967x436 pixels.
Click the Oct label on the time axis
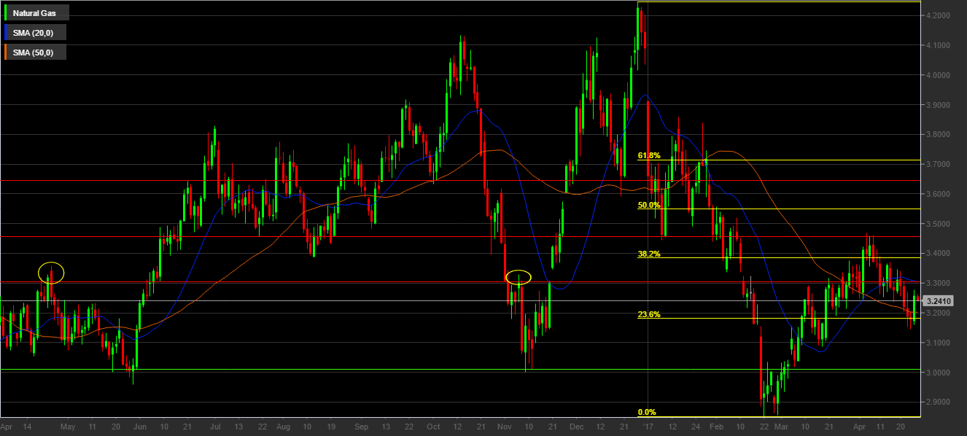click(434, 426)
